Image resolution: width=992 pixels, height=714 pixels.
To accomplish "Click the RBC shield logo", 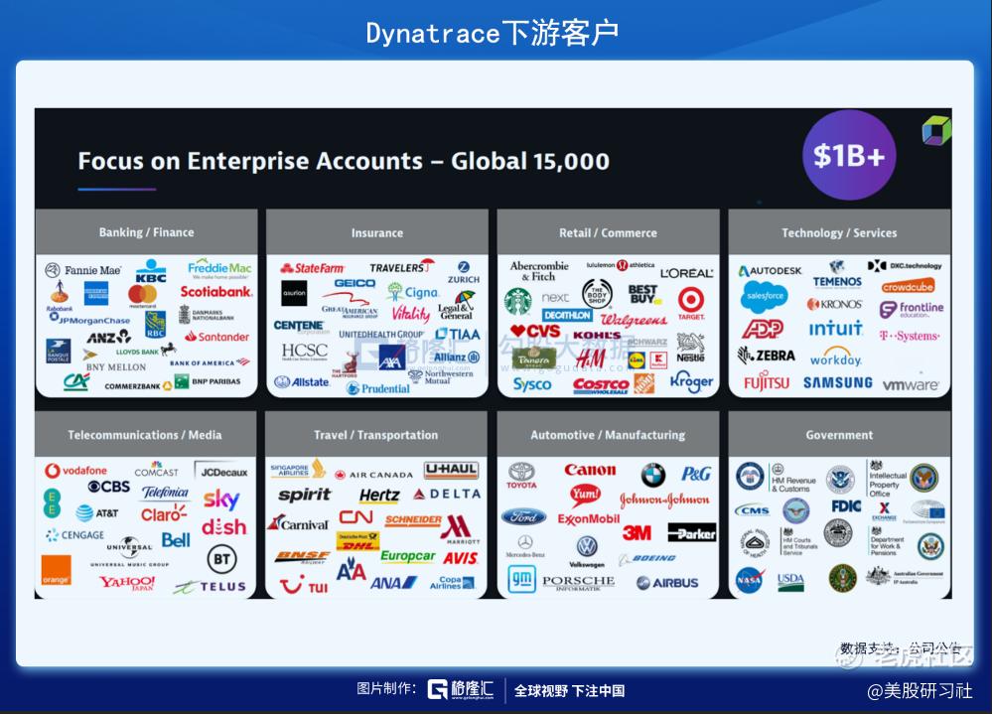I will click(155, 325).
